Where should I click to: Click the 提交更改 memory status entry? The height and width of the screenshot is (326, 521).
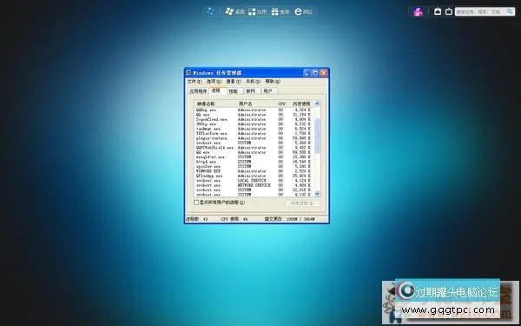pyautogui.click(x=289, y=219)
